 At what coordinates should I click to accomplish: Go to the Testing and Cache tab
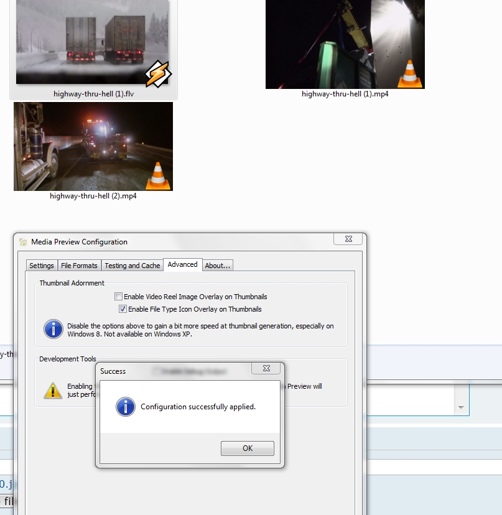(x=132, y=266)
